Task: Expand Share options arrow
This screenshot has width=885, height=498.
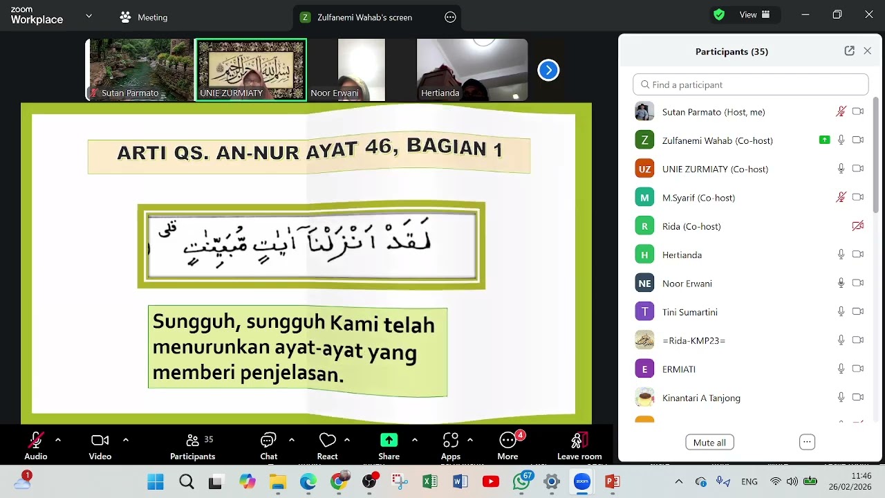Action: coord(415,440)
